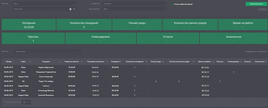268x108 pixels.
Task: Select the Прогулы summary tile
Action: point(33,39)
